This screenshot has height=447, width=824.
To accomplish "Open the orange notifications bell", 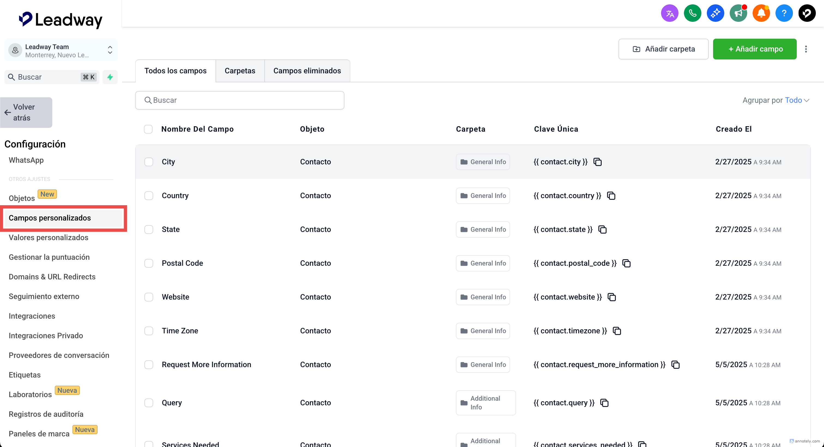I will [761, 13].
